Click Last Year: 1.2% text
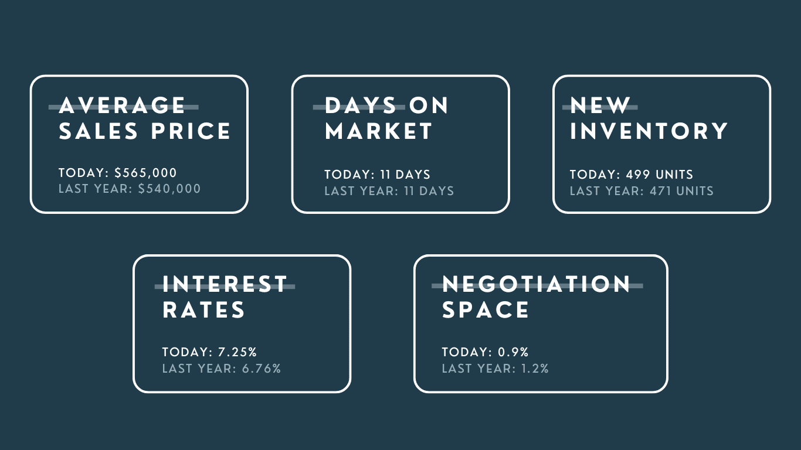The width and height of the screenshot is (801, 450). [x=495, y=369]
